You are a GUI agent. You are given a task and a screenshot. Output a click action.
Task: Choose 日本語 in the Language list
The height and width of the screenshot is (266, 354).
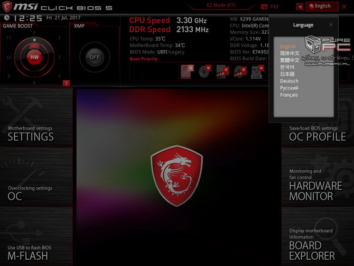(x=287, y=74)
